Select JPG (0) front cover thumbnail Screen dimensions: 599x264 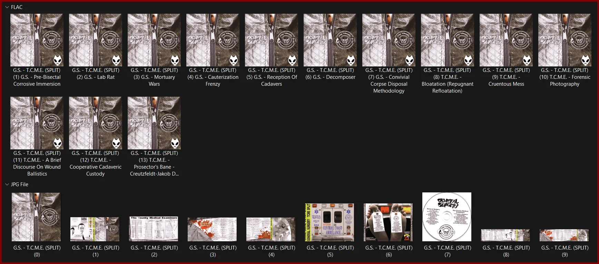(36, 217)
